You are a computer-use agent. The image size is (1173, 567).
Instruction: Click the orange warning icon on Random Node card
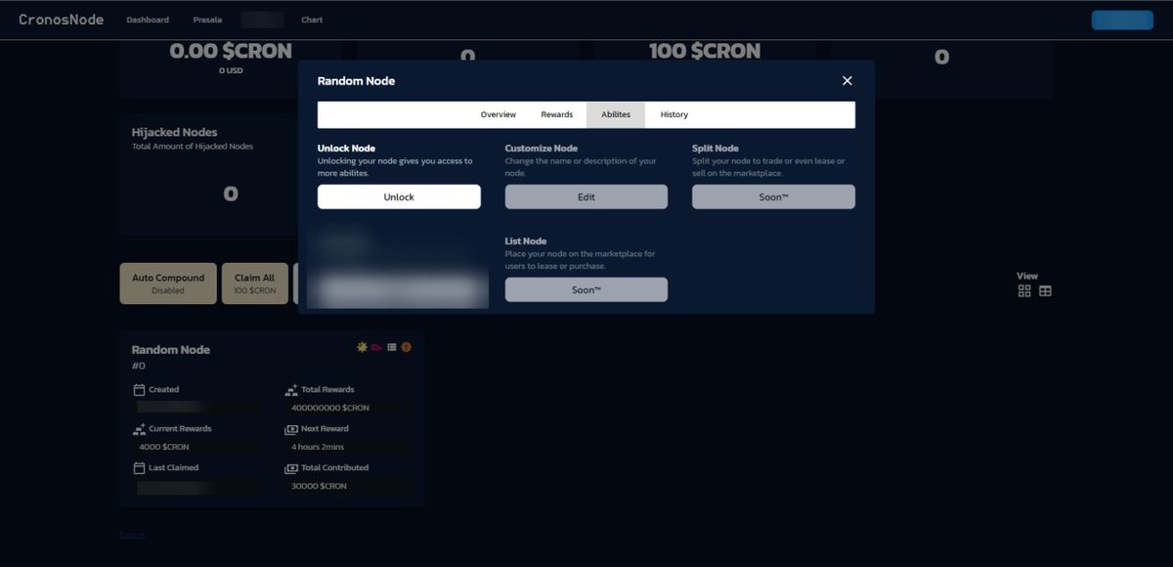(407, 347)
